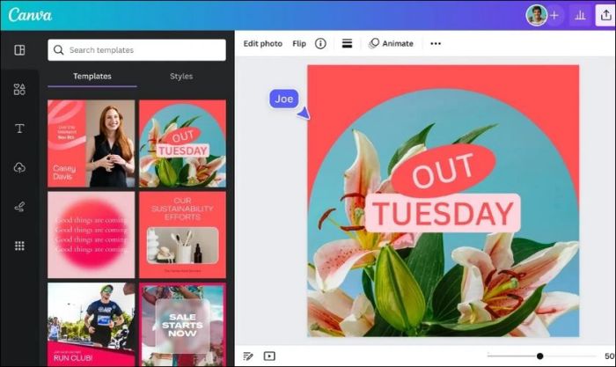Click the search magnifier icon
This screenshot has width=616, height=367.
tap(59, 50)
